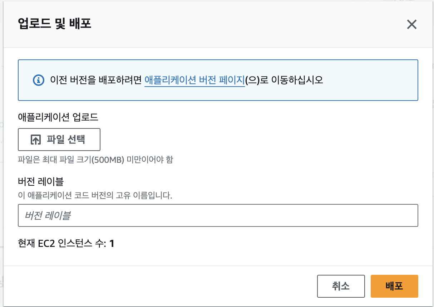This screenshot has width=434, height=307.
Task: Click the 500MB file size hint text
Action: pyautogui.click(x=95, y=160)
